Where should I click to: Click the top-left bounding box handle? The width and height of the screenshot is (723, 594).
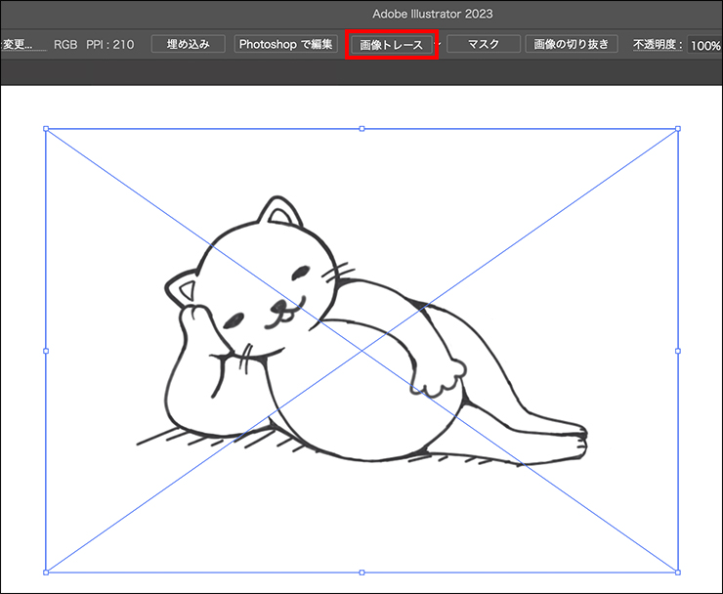point(46,129)
